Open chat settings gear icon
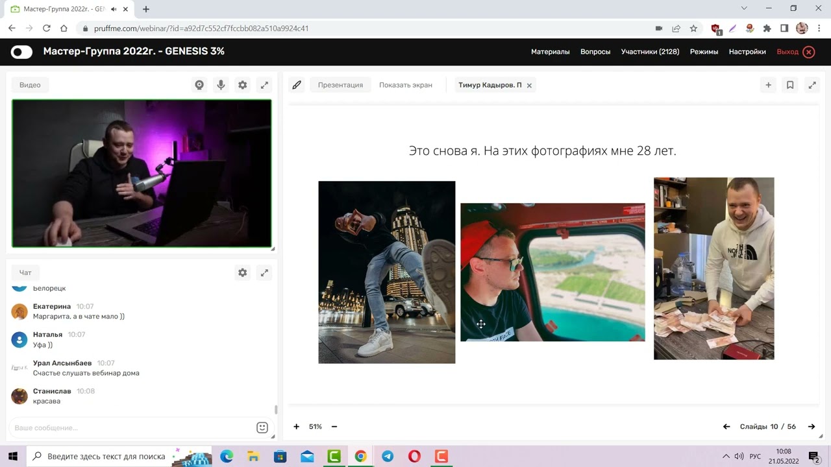Image resolution: width=831 pixels, height=467 pixels. point(242,273)
